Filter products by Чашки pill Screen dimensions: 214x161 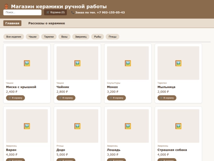point(32,37)
